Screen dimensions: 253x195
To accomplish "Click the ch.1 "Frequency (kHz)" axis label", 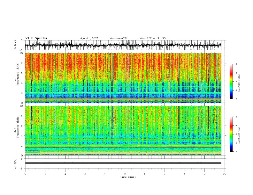I will pos(18,74).
